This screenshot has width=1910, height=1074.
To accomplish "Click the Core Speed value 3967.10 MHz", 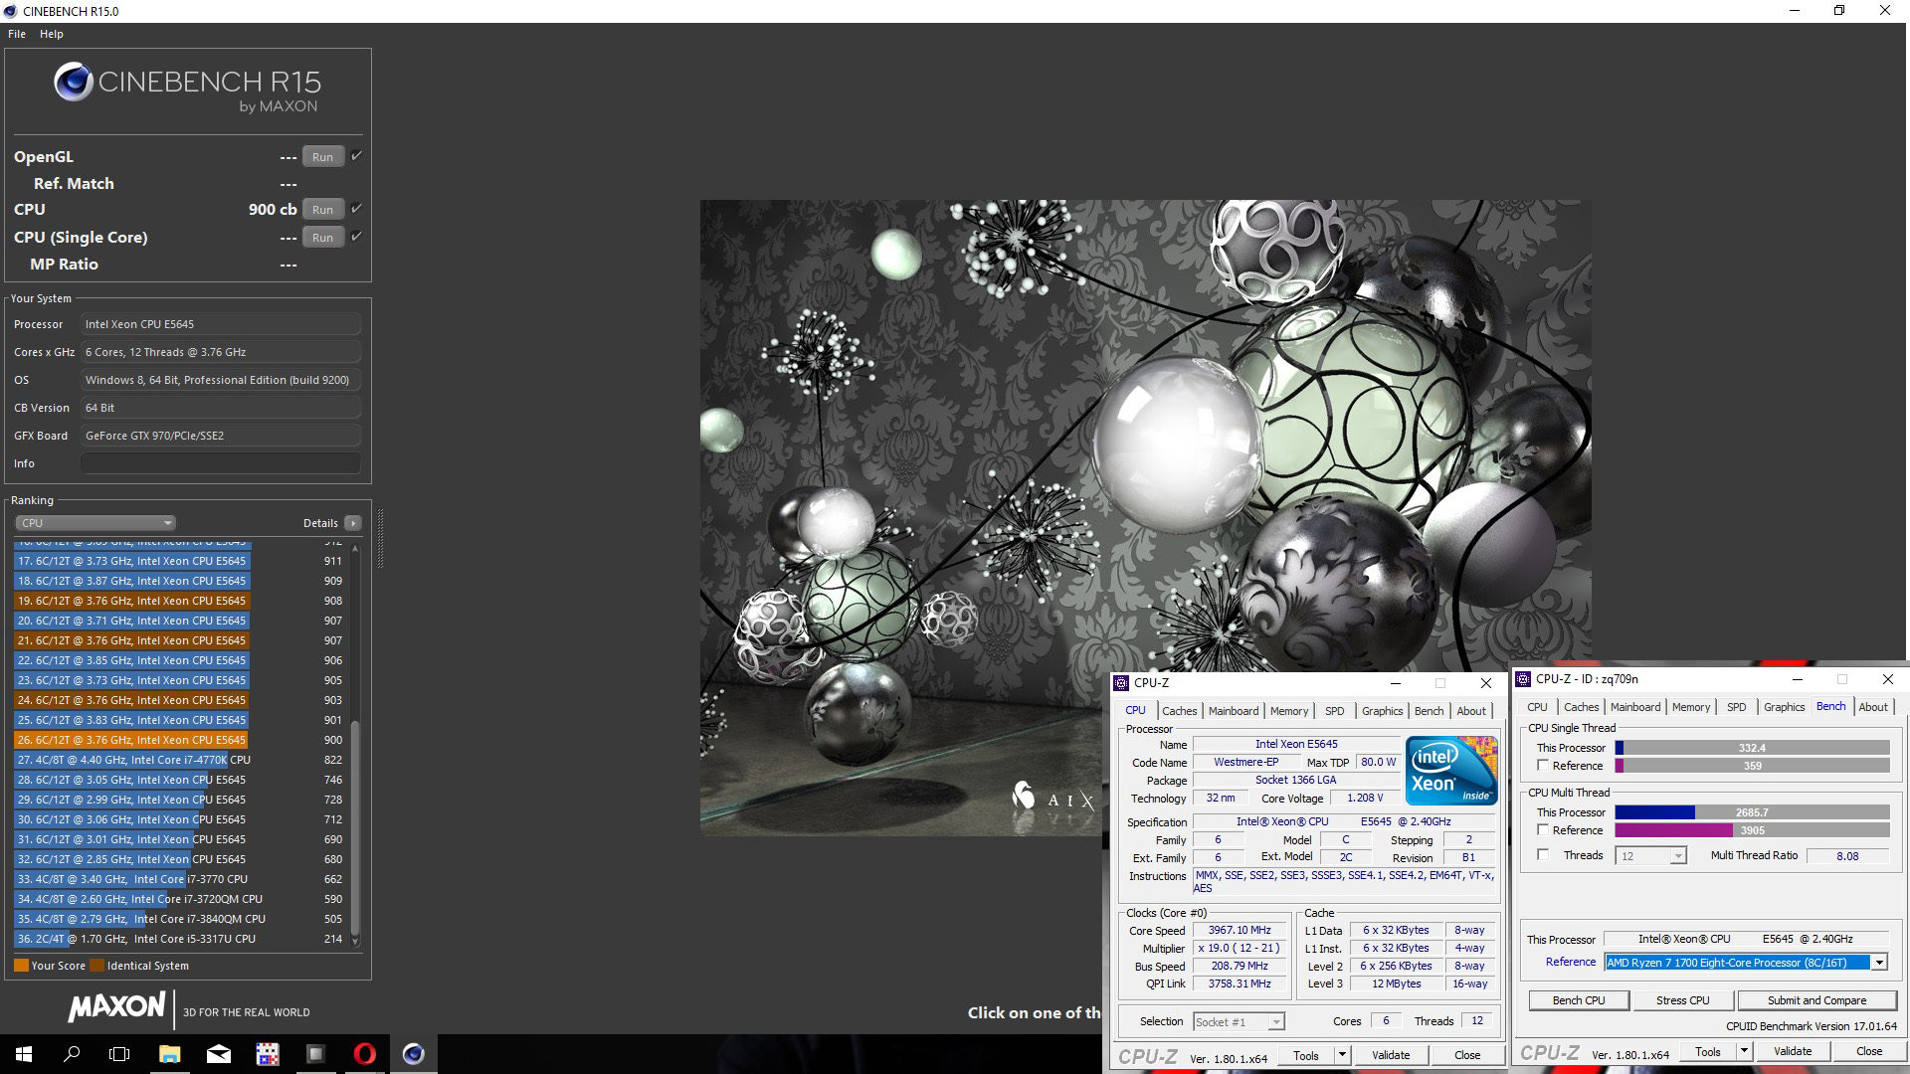I will (1240, 931).
